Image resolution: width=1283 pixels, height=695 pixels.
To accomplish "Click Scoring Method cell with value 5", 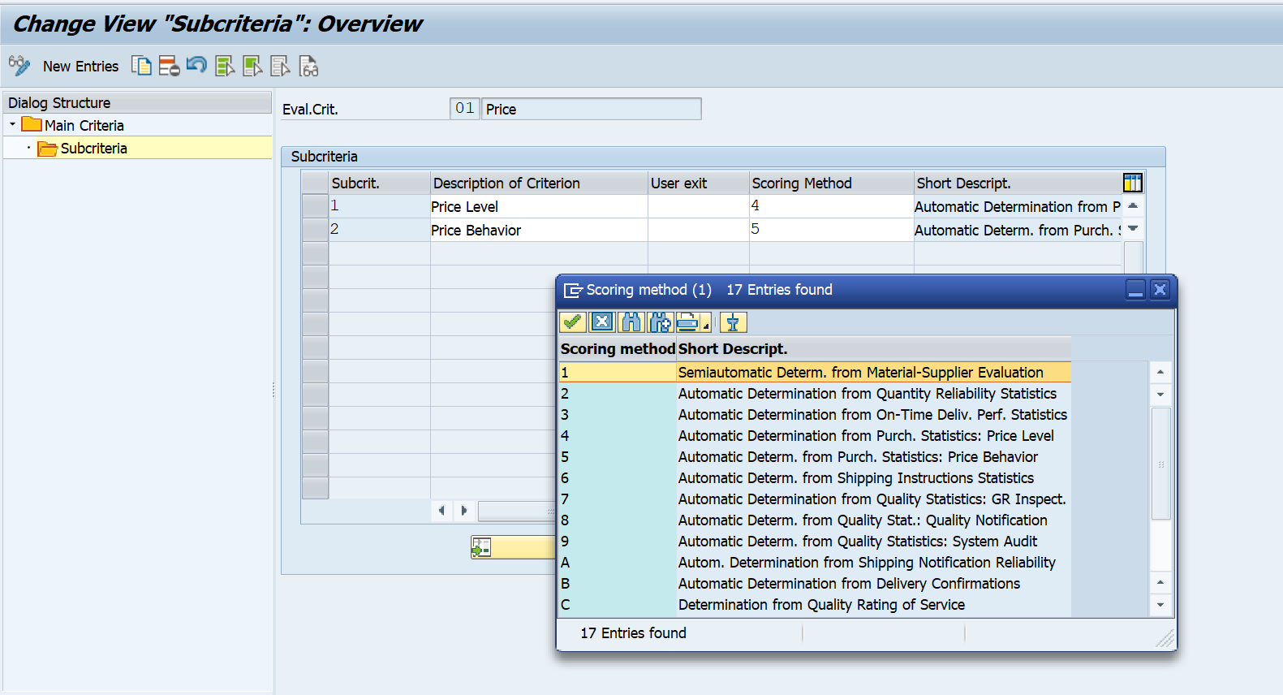I will pyautogui.click(x=831, y=230).
